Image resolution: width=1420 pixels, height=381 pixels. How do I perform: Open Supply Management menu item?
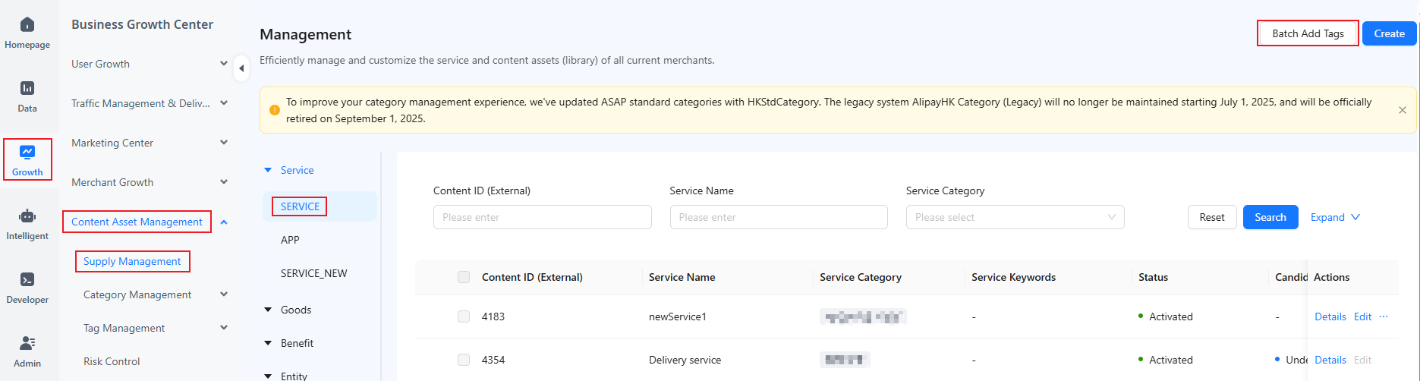(x=132, y=261)
